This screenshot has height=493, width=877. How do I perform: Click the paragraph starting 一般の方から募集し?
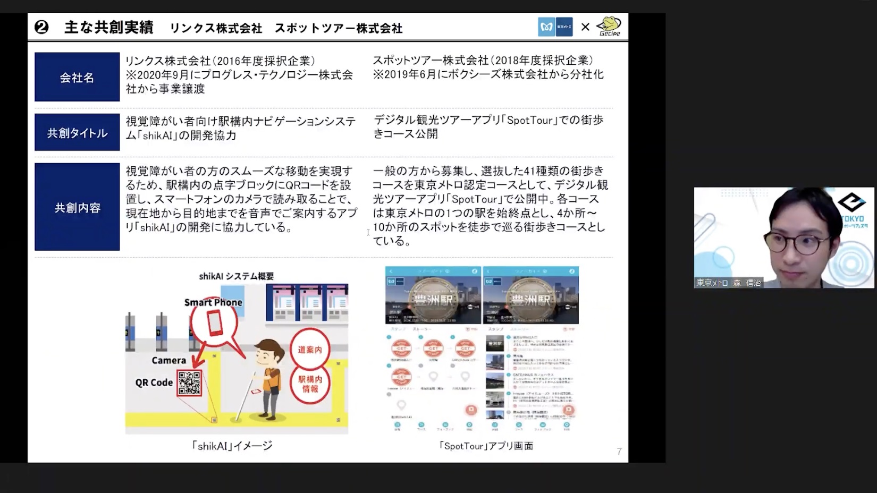click(490, 206)
